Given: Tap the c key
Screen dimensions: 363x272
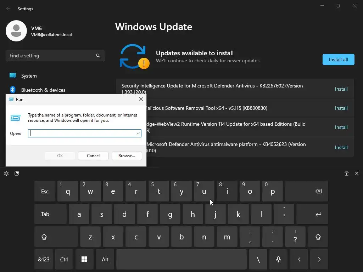Looking at the screenshot, I should click(x=136, y=237).
